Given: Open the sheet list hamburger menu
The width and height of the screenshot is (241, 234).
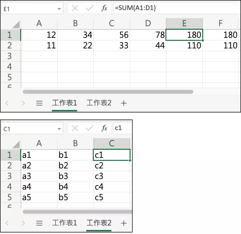Looking at the screenshot, I should click(39, 103).
